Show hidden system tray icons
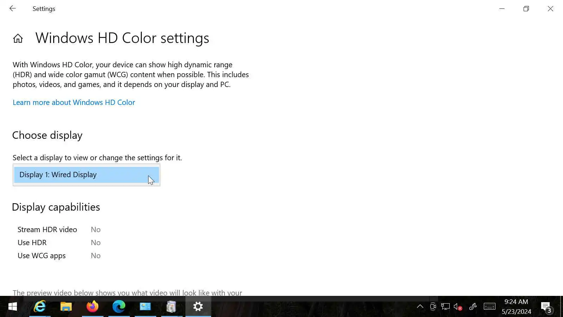Viewport: 563px width, 317px height. (420, 306)
